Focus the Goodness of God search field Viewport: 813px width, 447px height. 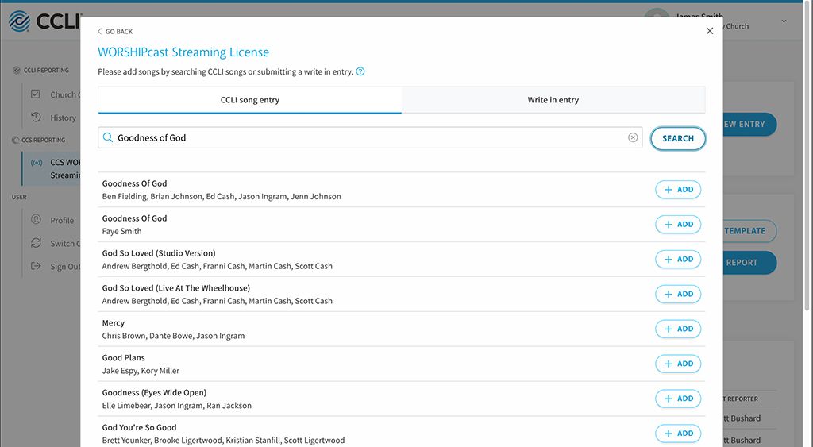(x=370, y=137)
